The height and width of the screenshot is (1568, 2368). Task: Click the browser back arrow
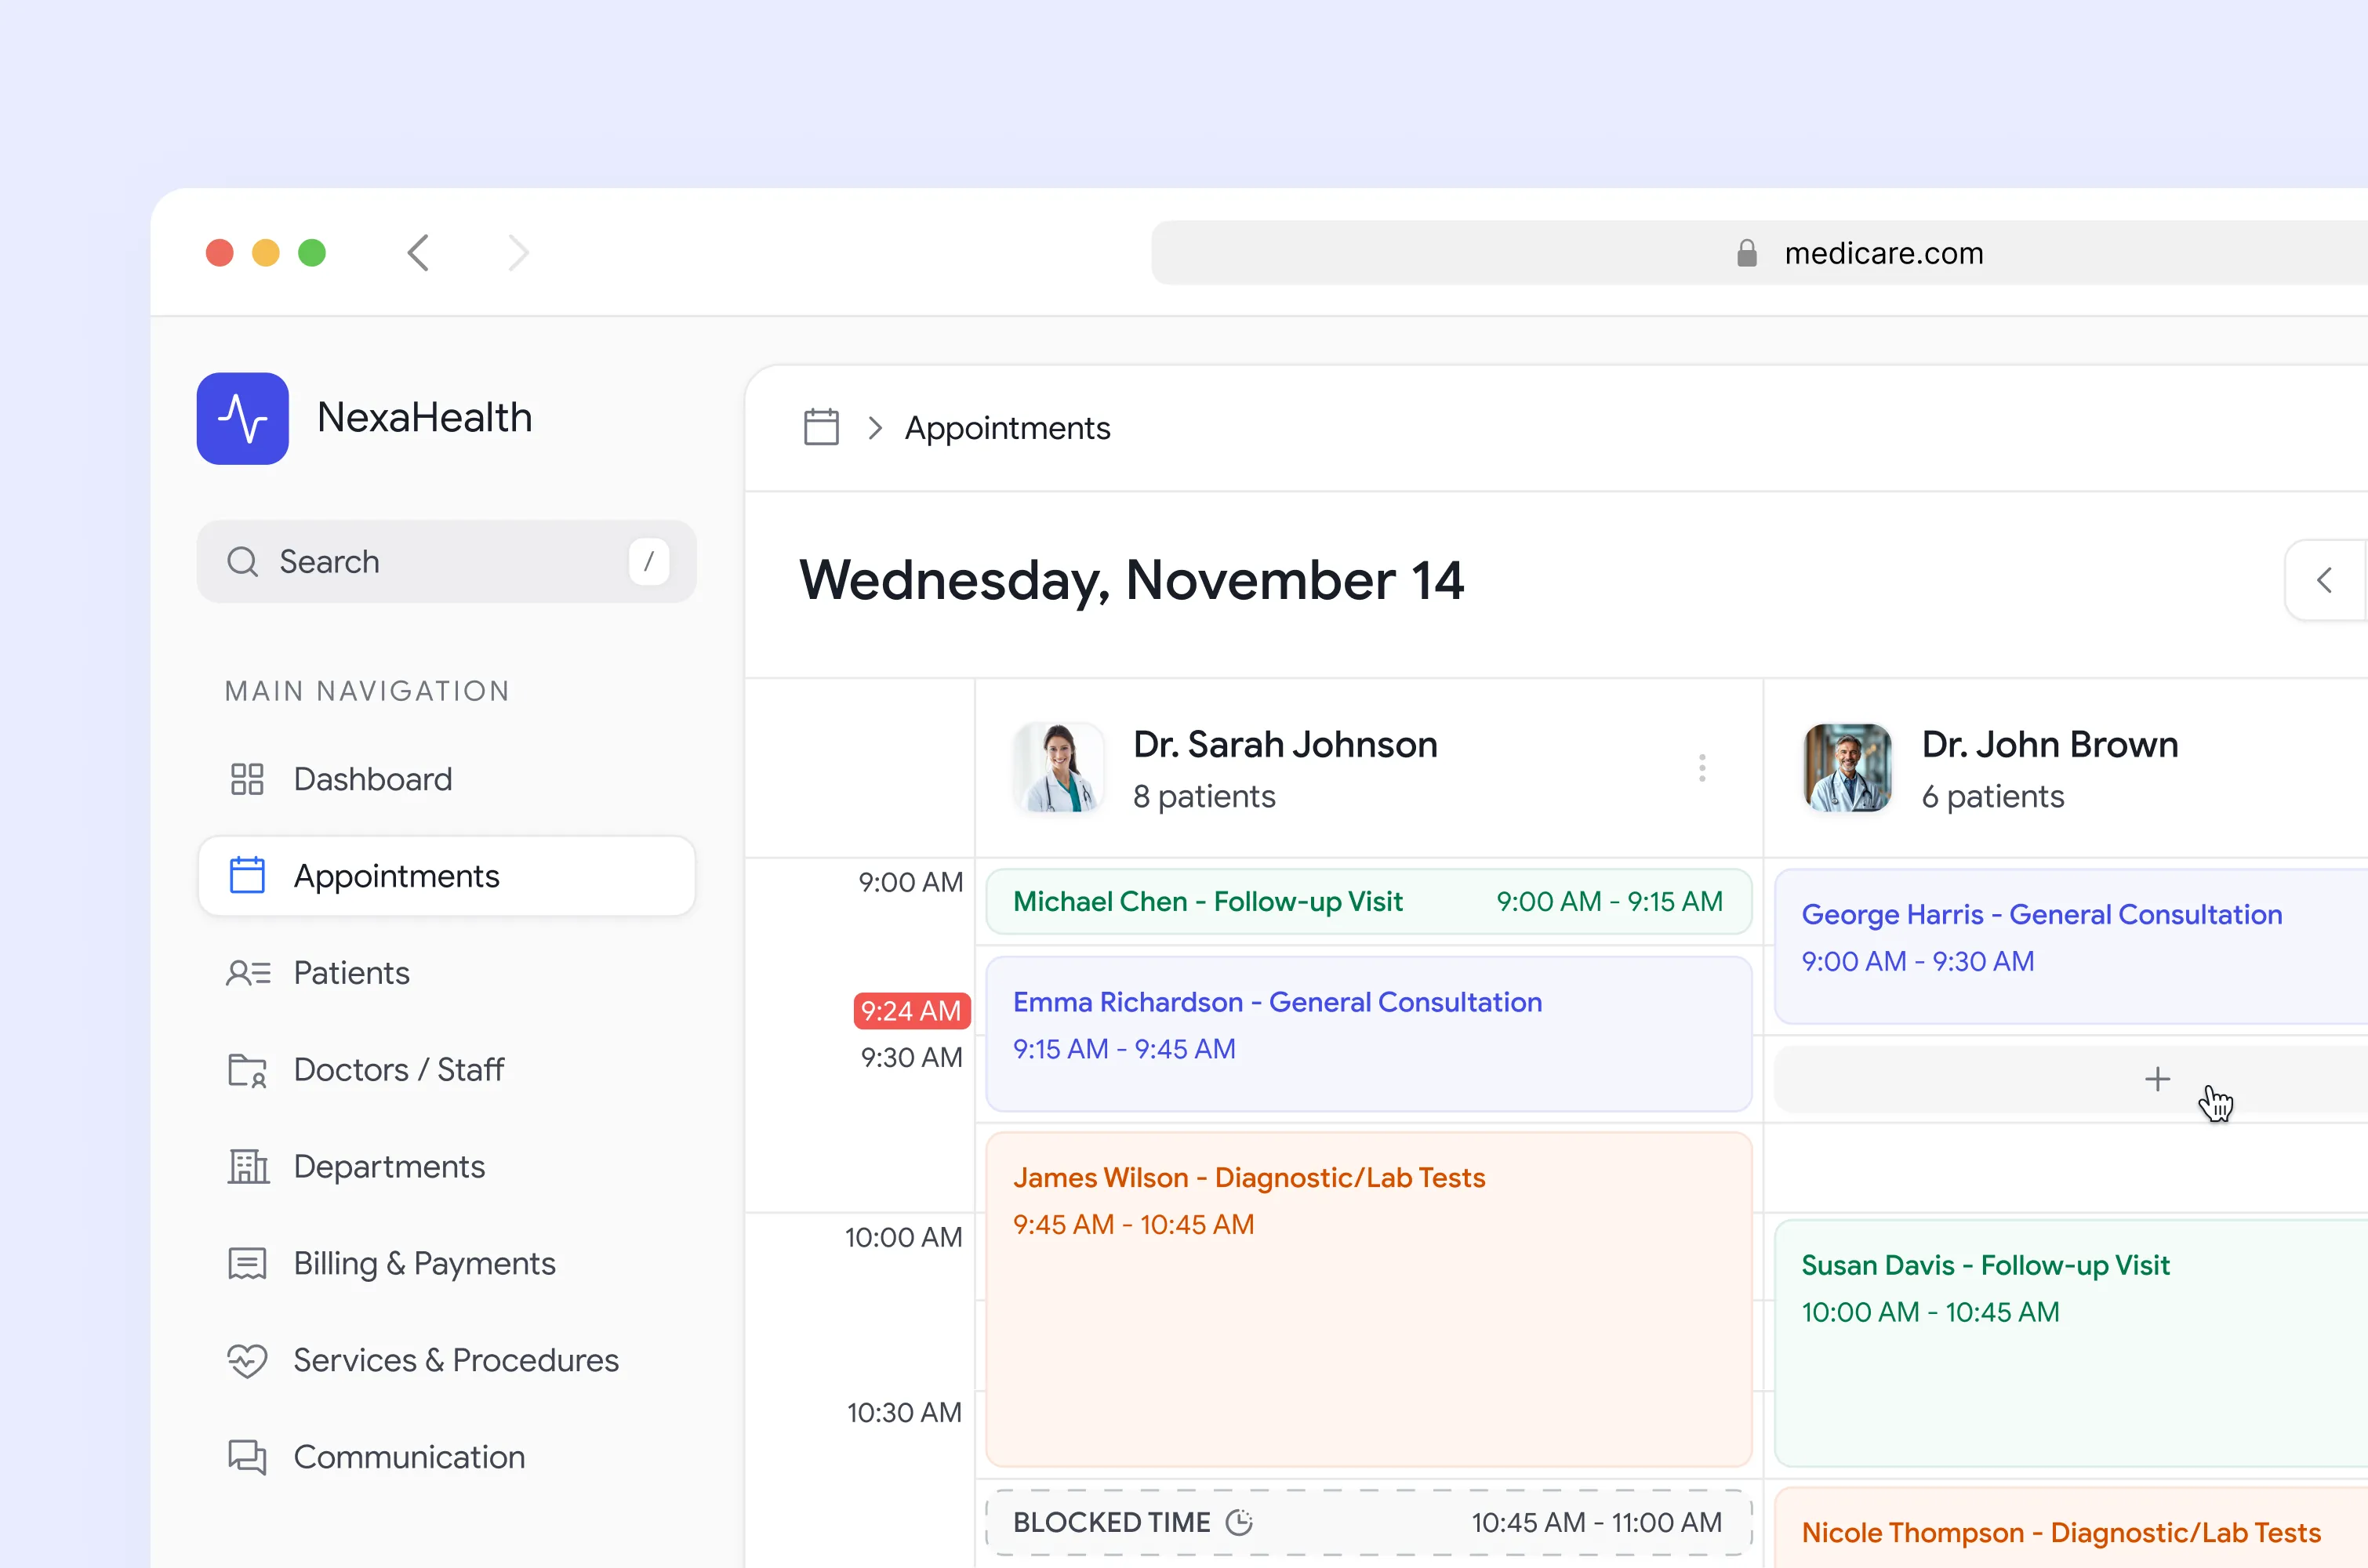coord(419,253)
